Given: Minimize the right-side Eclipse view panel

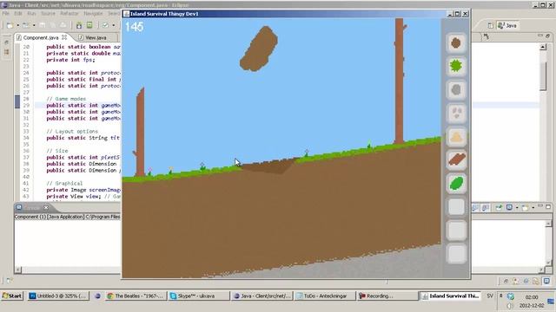Looking at the screenshot, I should pos(540,36).
